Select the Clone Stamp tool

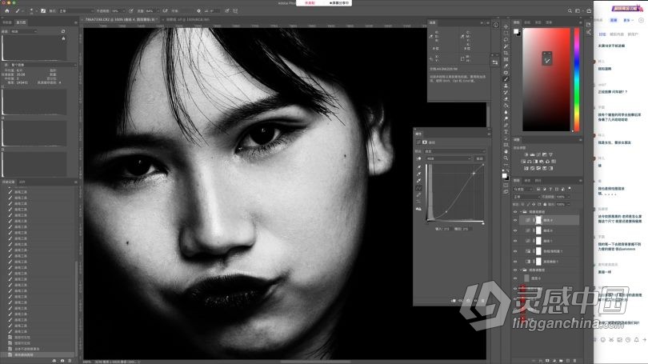506,86
